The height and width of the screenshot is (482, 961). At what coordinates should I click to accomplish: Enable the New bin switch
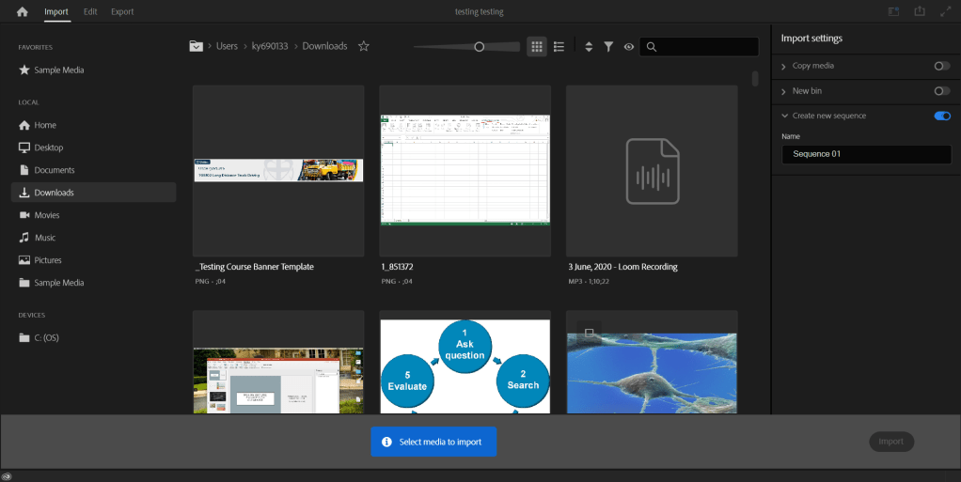(x=941, y=91)
